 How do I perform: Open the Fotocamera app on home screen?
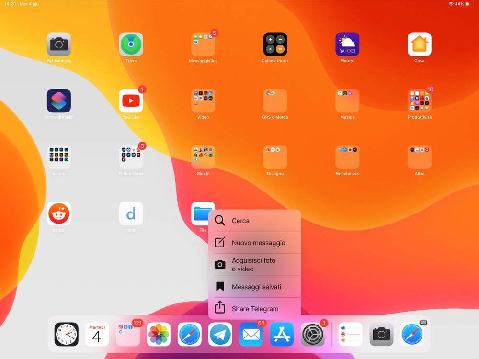(x=58, y=44)
